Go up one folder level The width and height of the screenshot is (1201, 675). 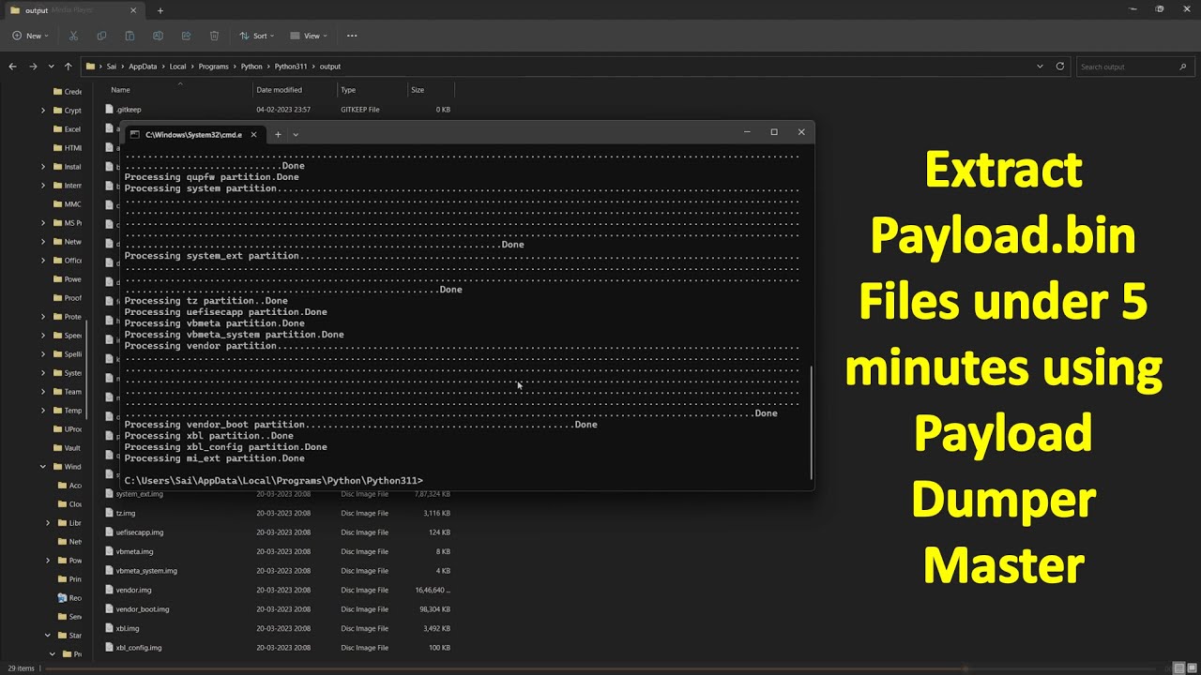(68, 67)
